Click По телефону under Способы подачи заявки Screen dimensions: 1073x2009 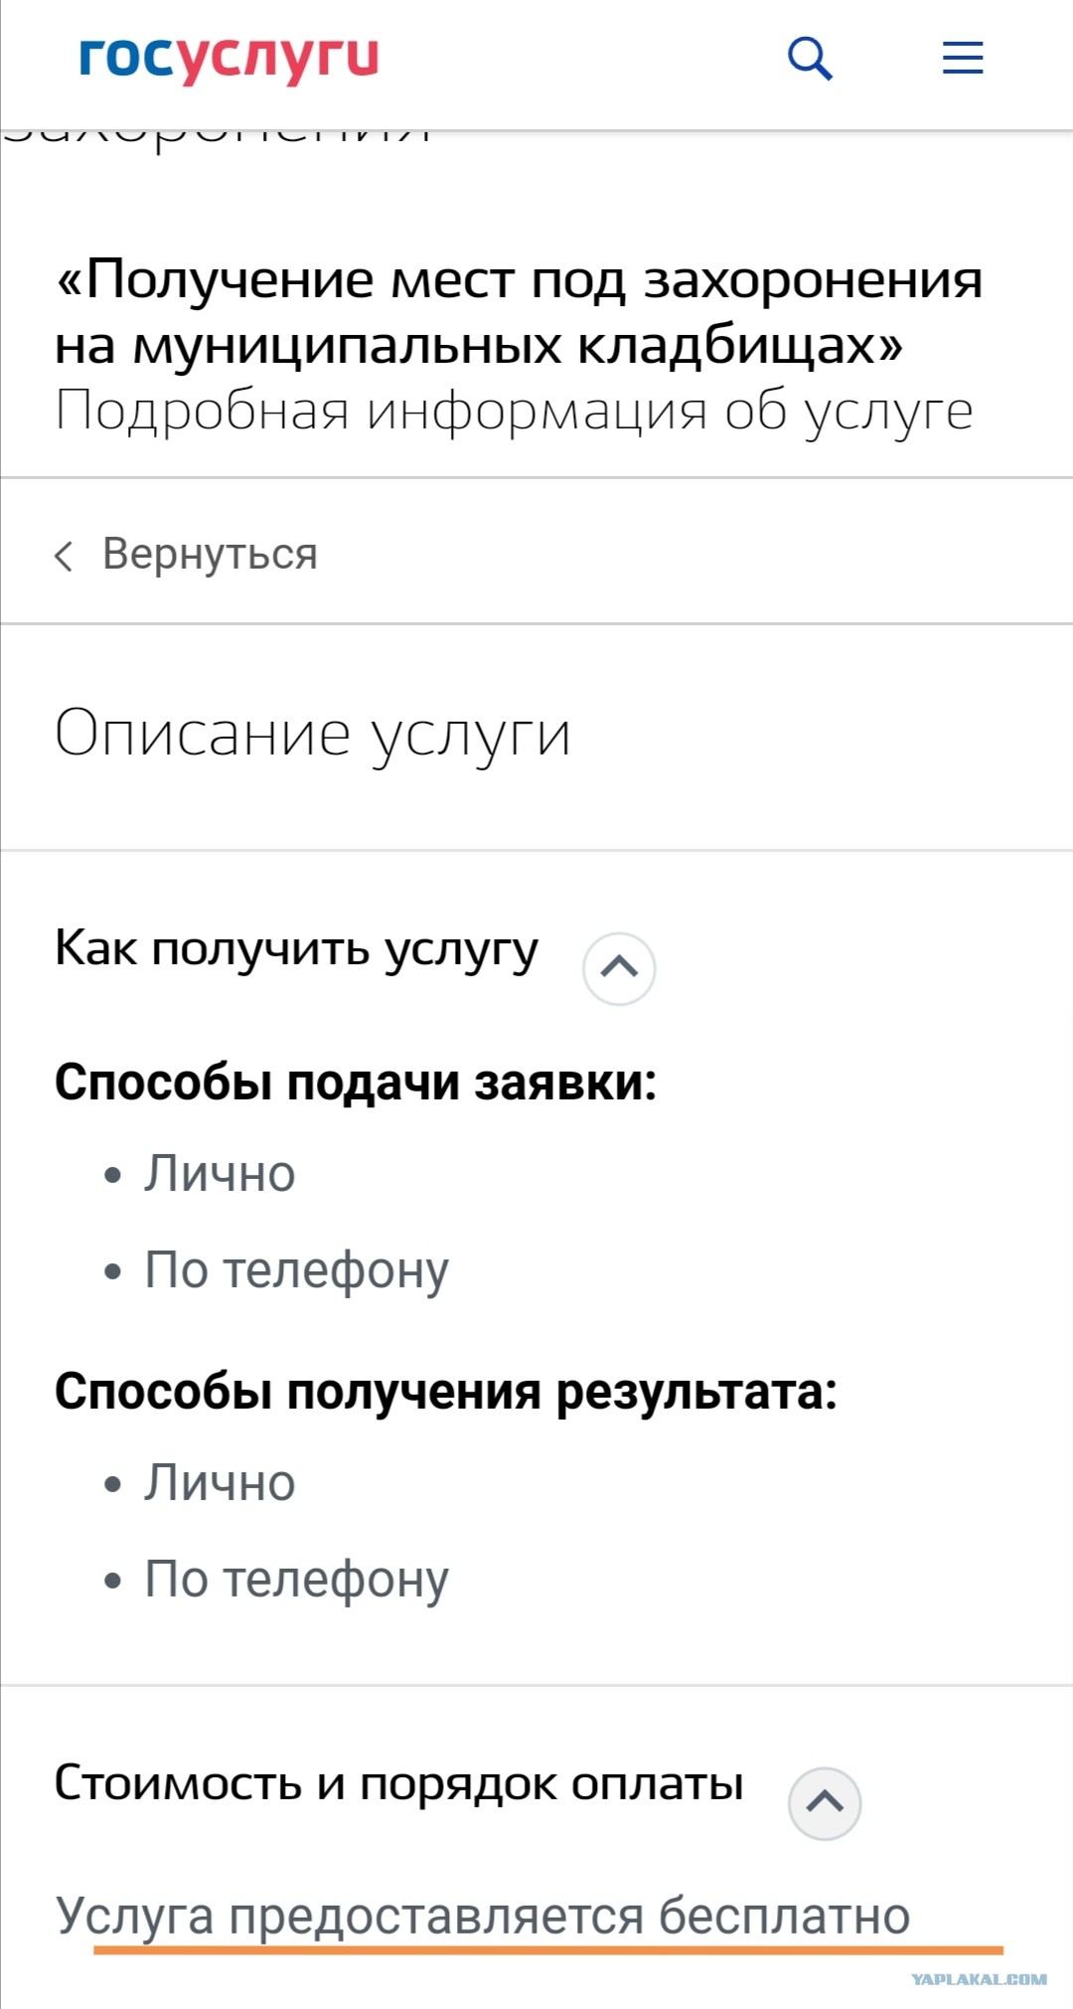pos(296,1271)
